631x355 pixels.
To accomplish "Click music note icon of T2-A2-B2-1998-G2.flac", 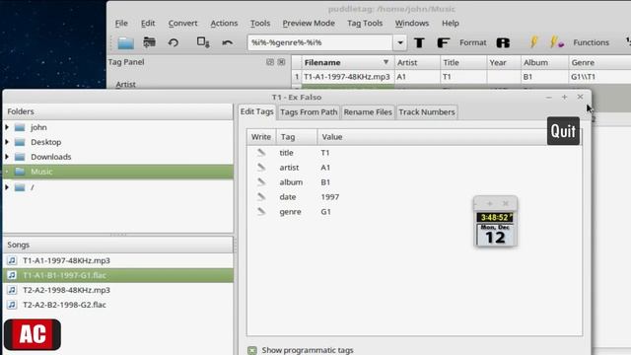I will click(12, 305).
